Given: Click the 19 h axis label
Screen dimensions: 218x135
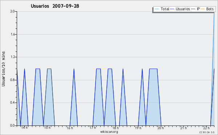Looking at the screenshot, I should [138, 128].
